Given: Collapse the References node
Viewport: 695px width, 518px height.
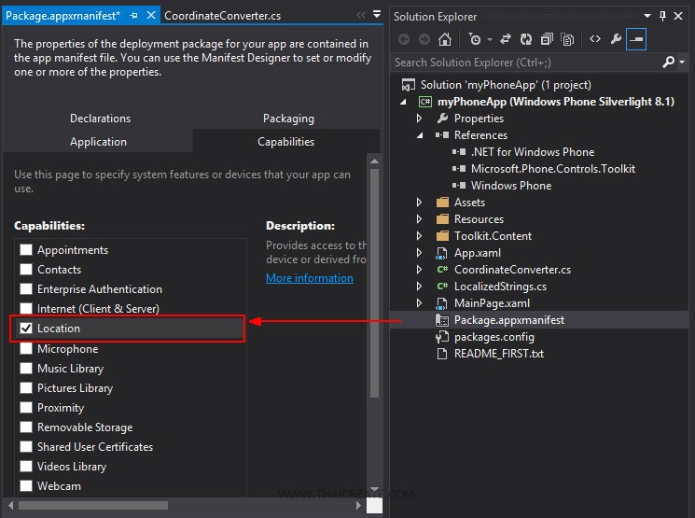Looking at the screenshot, I should pyautogui.click(x=419, y=135).
